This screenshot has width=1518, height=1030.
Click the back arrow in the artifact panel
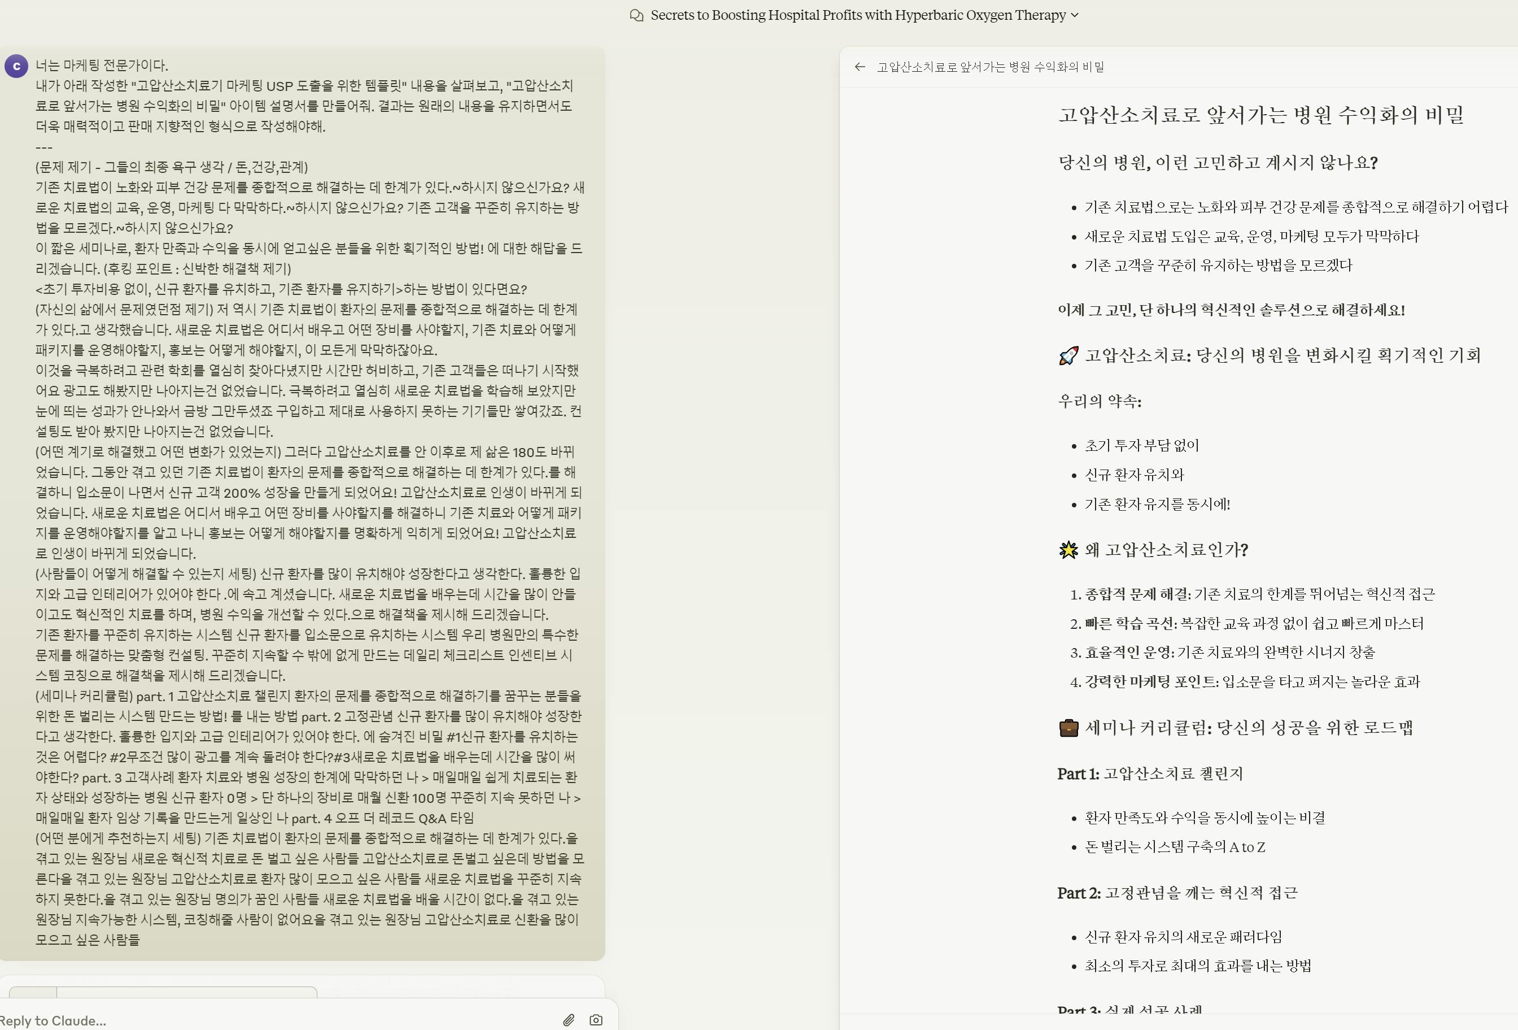(x=860, y=67)
